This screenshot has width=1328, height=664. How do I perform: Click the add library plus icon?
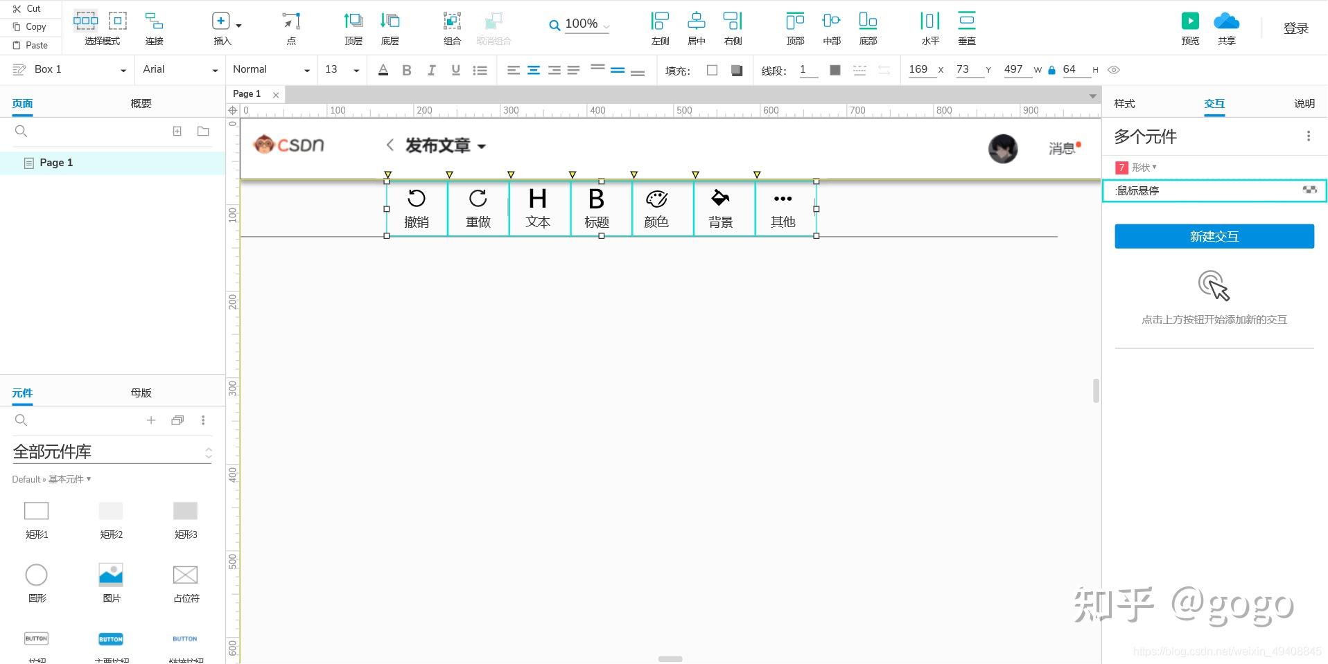click(x=151, y=420)
